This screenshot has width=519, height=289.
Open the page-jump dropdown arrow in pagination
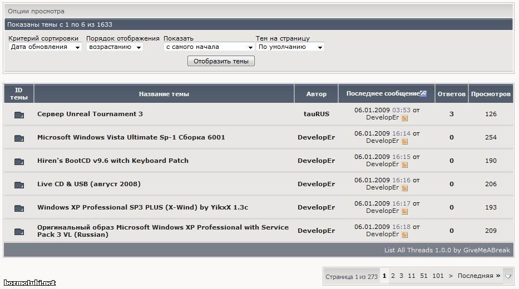[508, 276]
